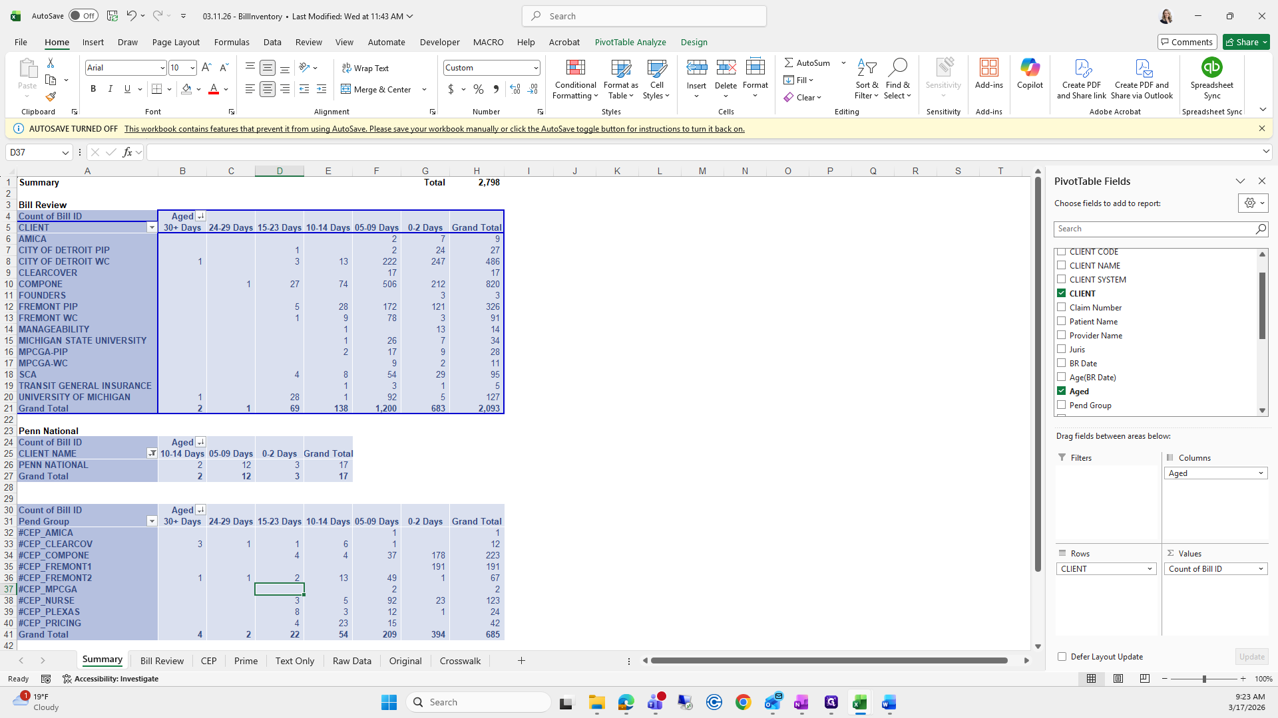
Task: Expand the Count of Bill ID values dropdown
Action: pyautogui.click(x=1260, y=569)
